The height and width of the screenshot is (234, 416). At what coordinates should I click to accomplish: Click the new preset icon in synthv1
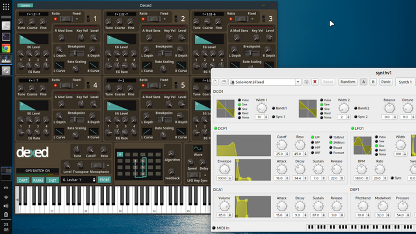click(x=215, y=82)
